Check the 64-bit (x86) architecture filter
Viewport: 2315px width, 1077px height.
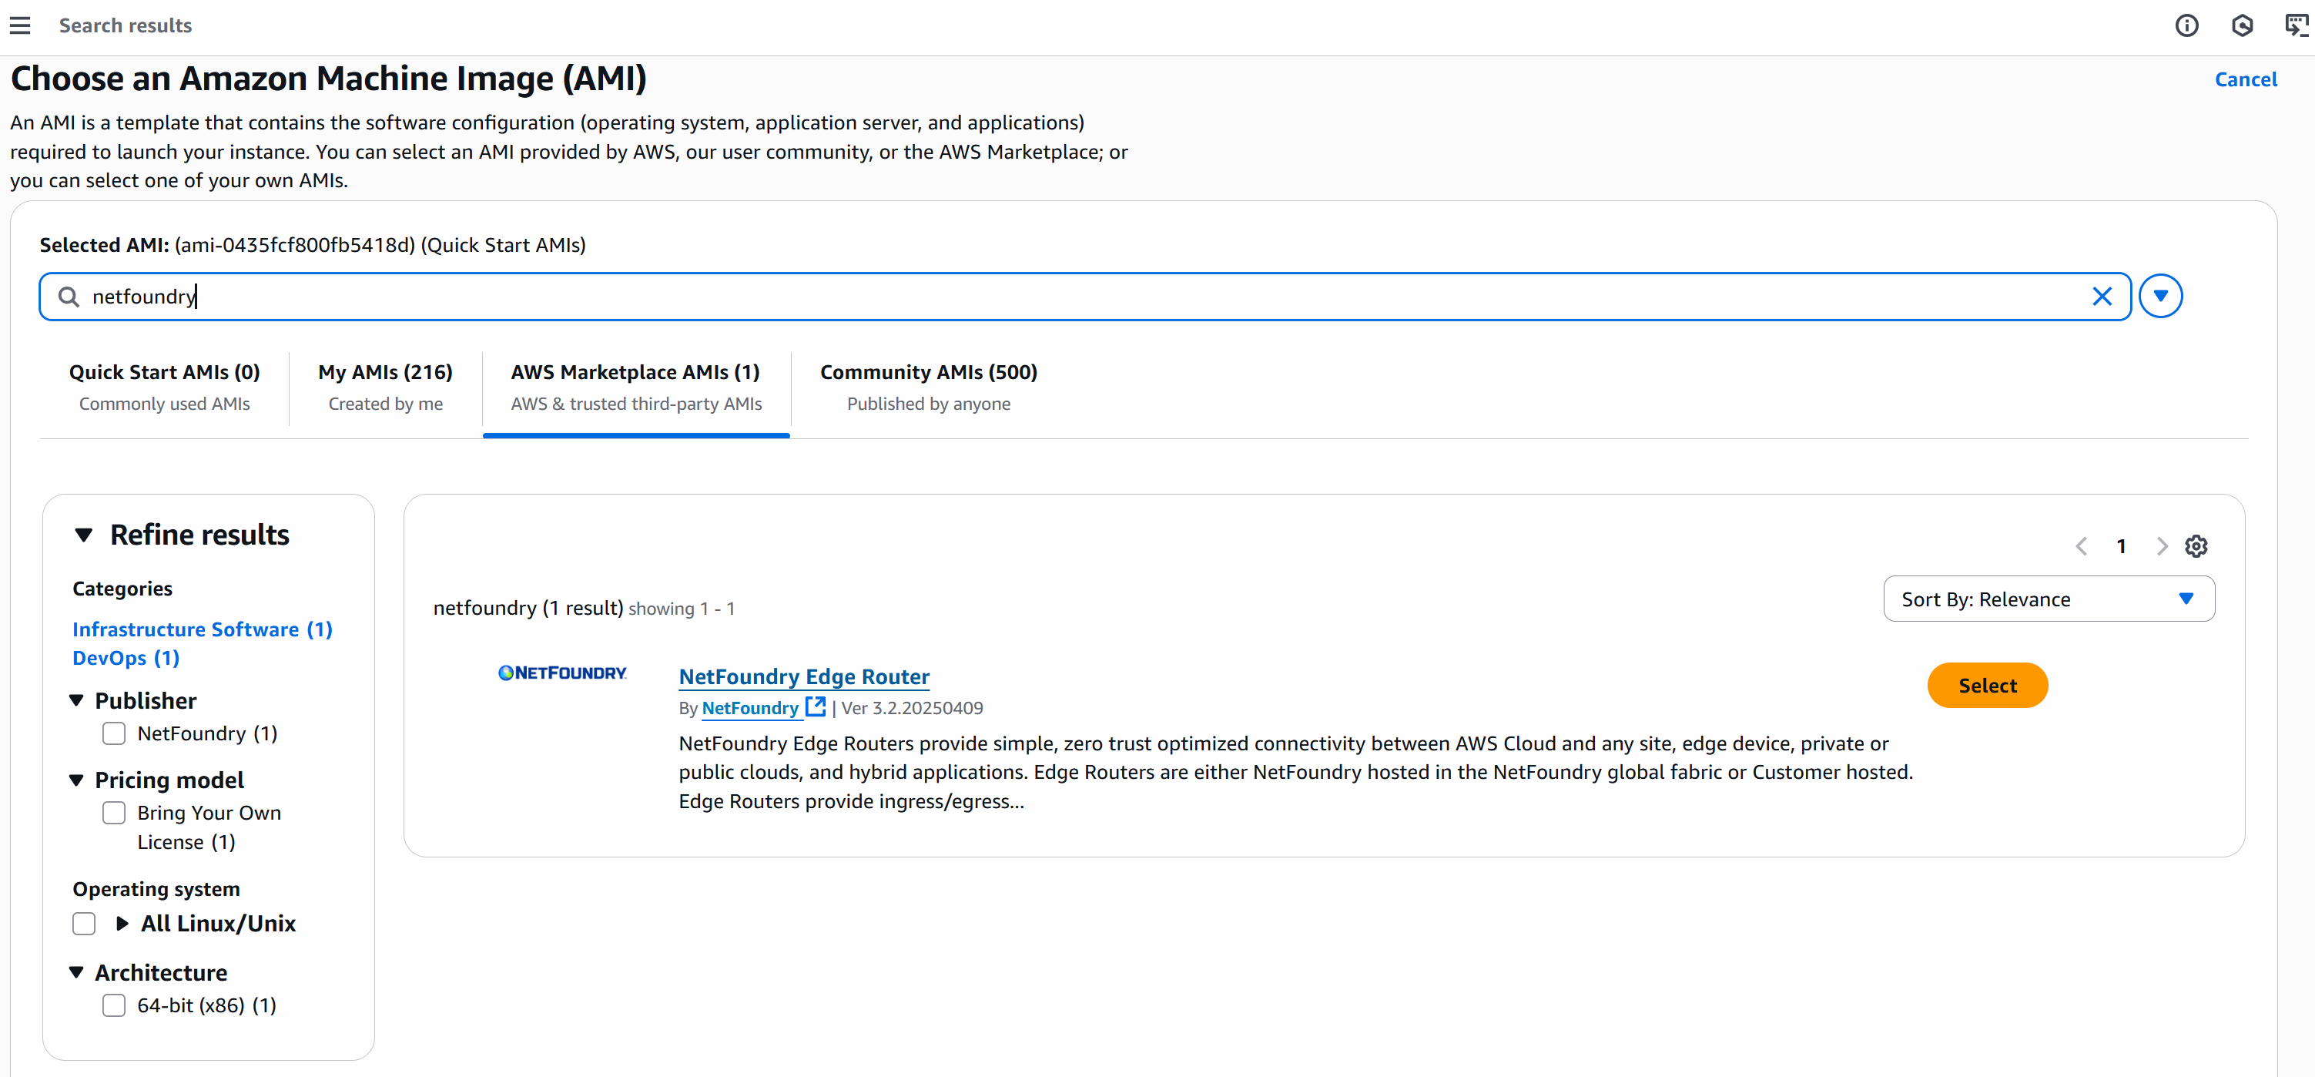[x=114, y=1005]
